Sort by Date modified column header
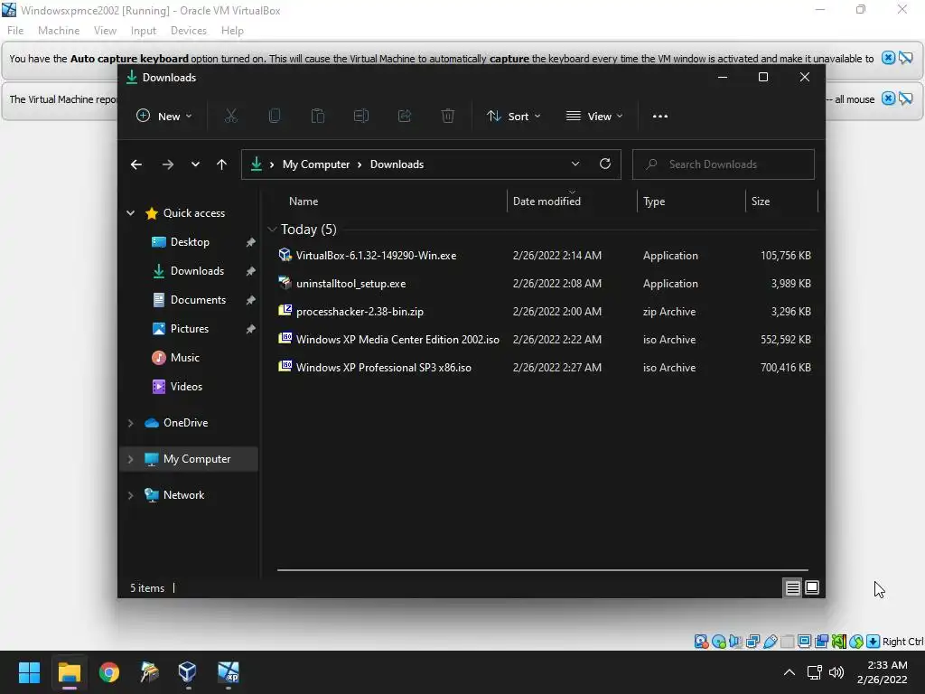The height and width of the screenshot is (694, 925). coord(572,202)
